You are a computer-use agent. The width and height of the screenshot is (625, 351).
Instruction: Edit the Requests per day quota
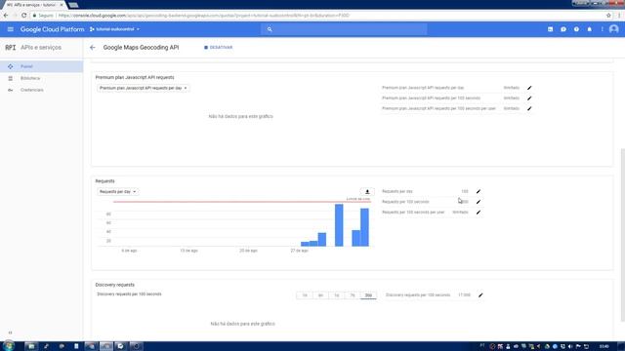click(479, 191)
